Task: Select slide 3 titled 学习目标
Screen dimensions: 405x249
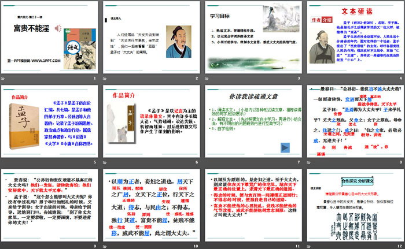Action: point(253,38)
